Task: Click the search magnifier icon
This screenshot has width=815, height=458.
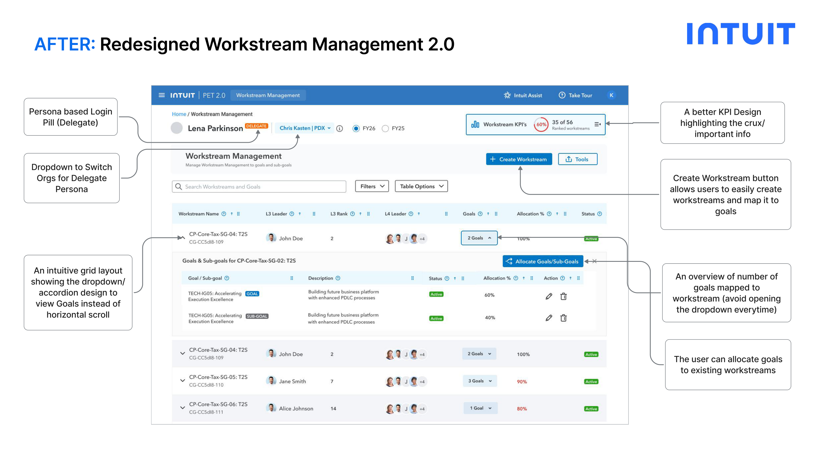Action: pos(179,187)
